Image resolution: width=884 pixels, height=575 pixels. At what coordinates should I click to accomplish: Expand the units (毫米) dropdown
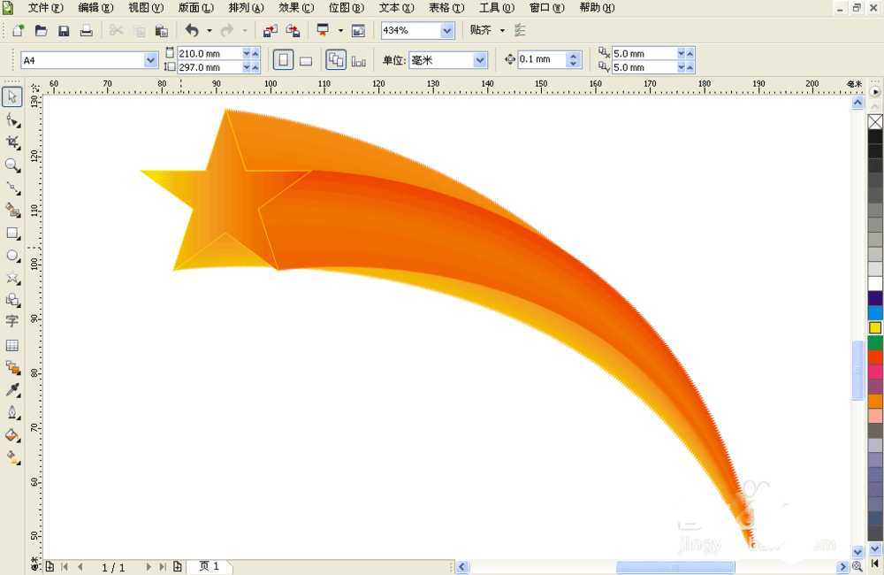coord(480,60)
